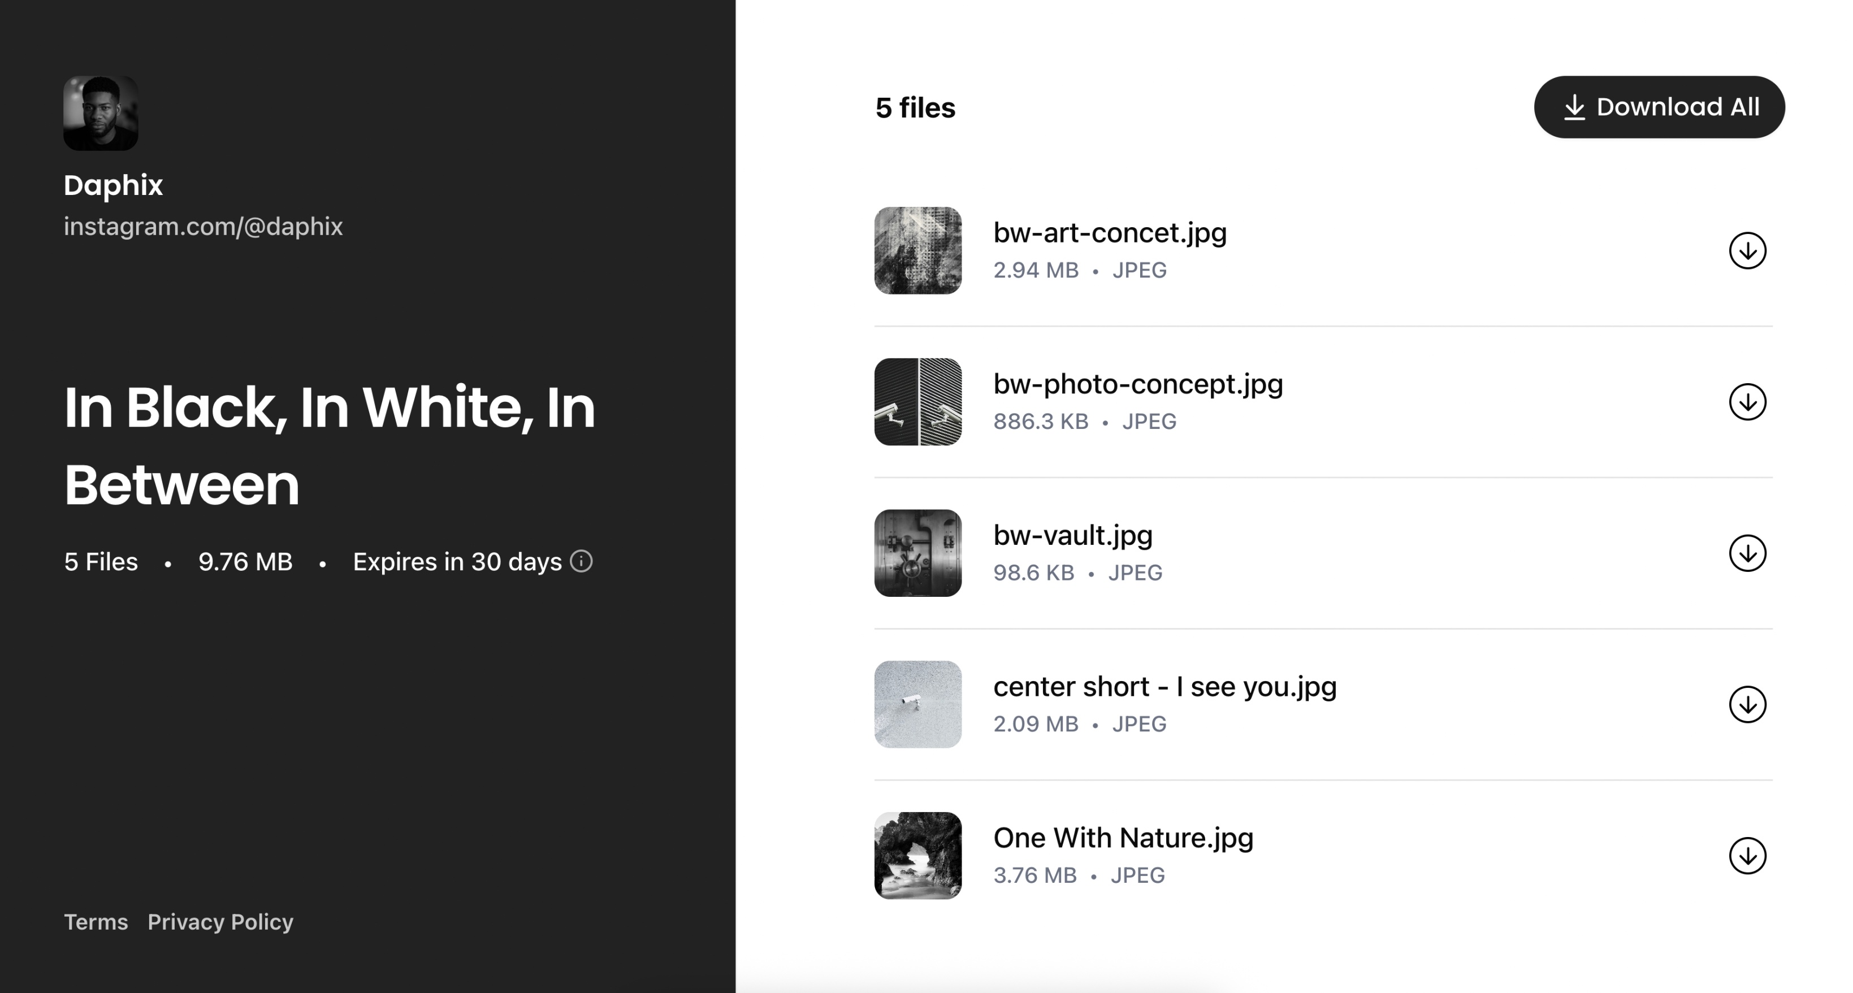Open the Terms link
1853x993 pixels.
tap(96, 922)
